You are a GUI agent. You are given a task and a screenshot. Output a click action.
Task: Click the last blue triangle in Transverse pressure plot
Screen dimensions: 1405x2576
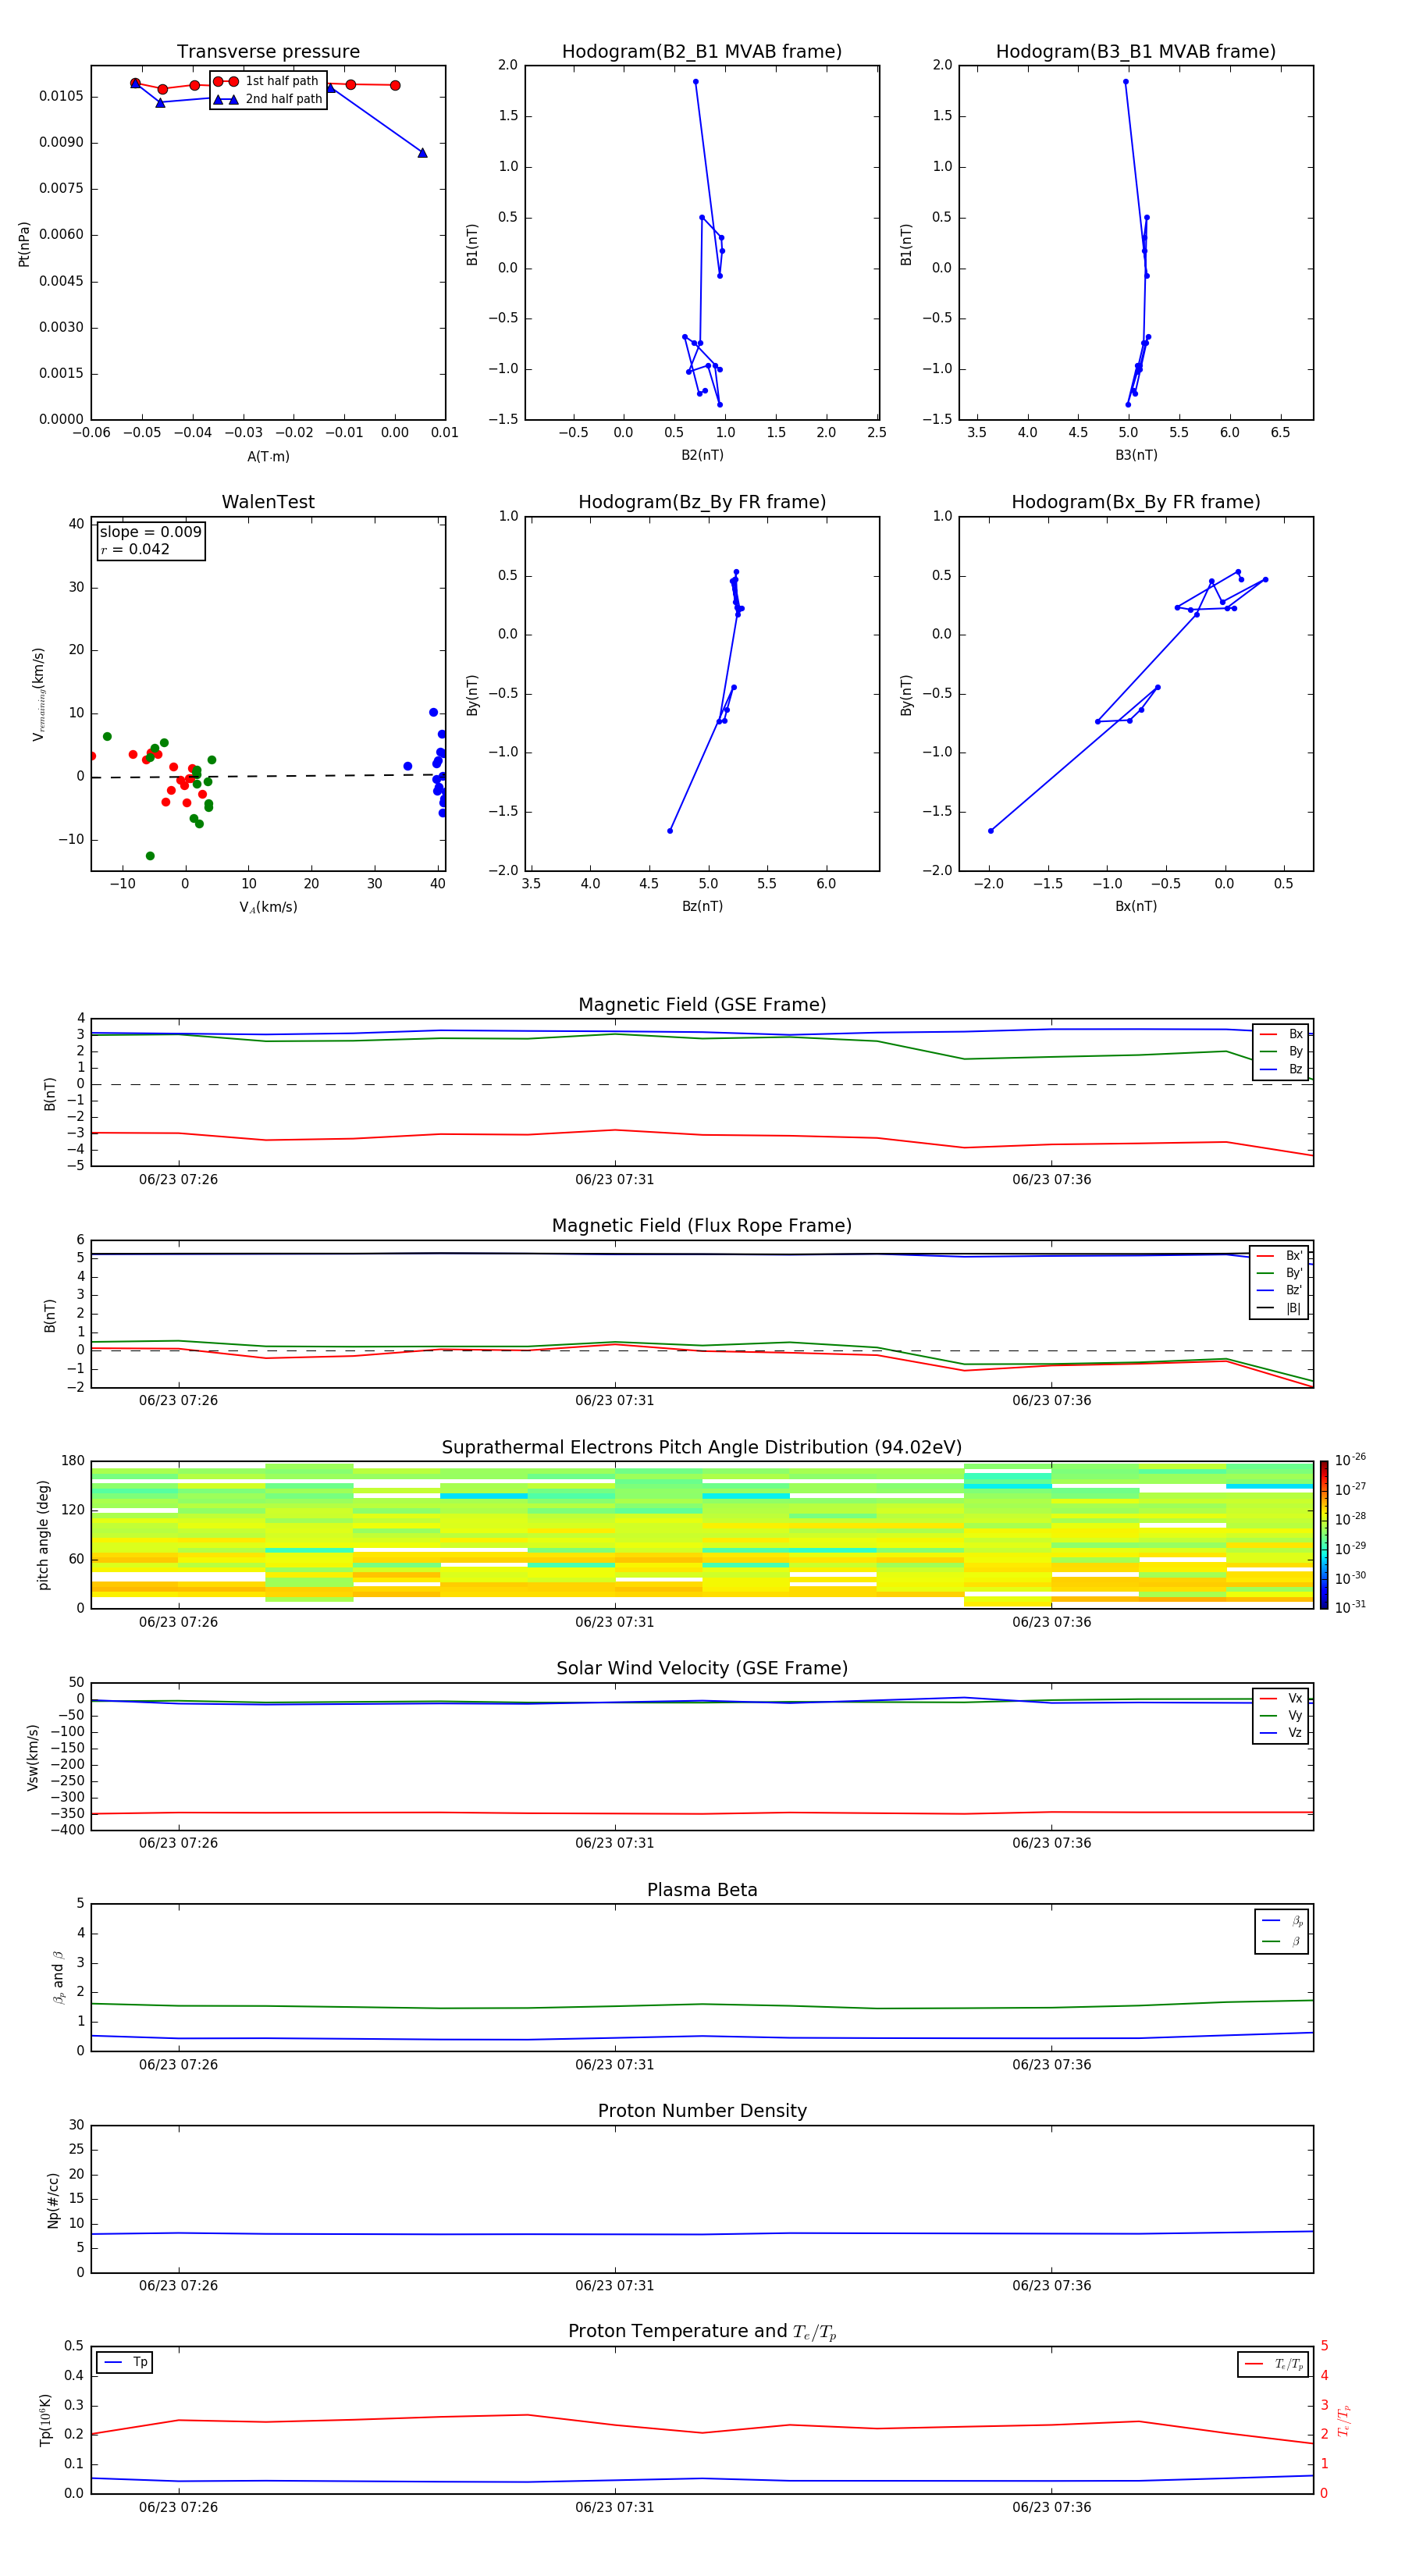point(422,153)
